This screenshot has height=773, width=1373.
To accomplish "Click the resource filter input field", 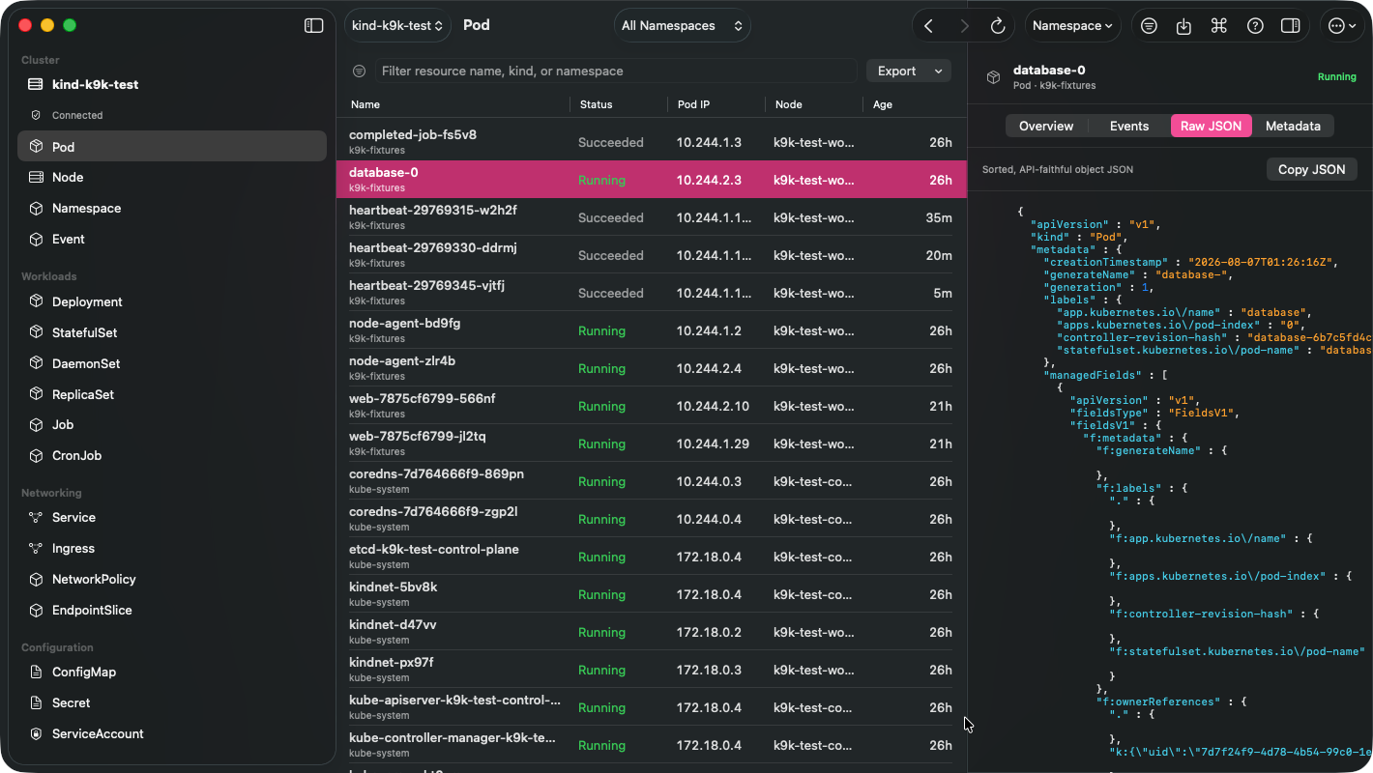I will click(617, 71).
